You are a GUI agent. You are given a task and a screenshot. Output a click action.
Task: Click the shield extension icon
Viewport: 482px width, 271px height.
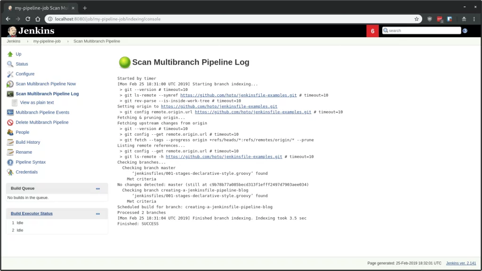430,19
